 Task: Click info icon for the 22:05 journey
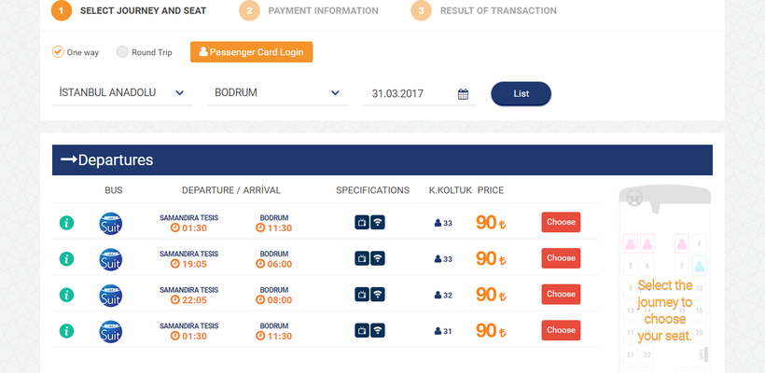click(66, 295)
